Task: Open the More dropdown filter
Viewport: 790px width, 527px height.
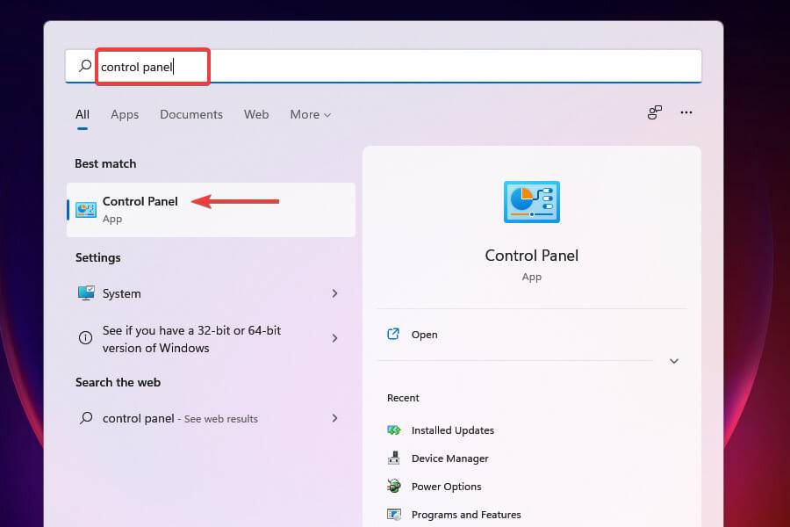Action: point(311,114)
